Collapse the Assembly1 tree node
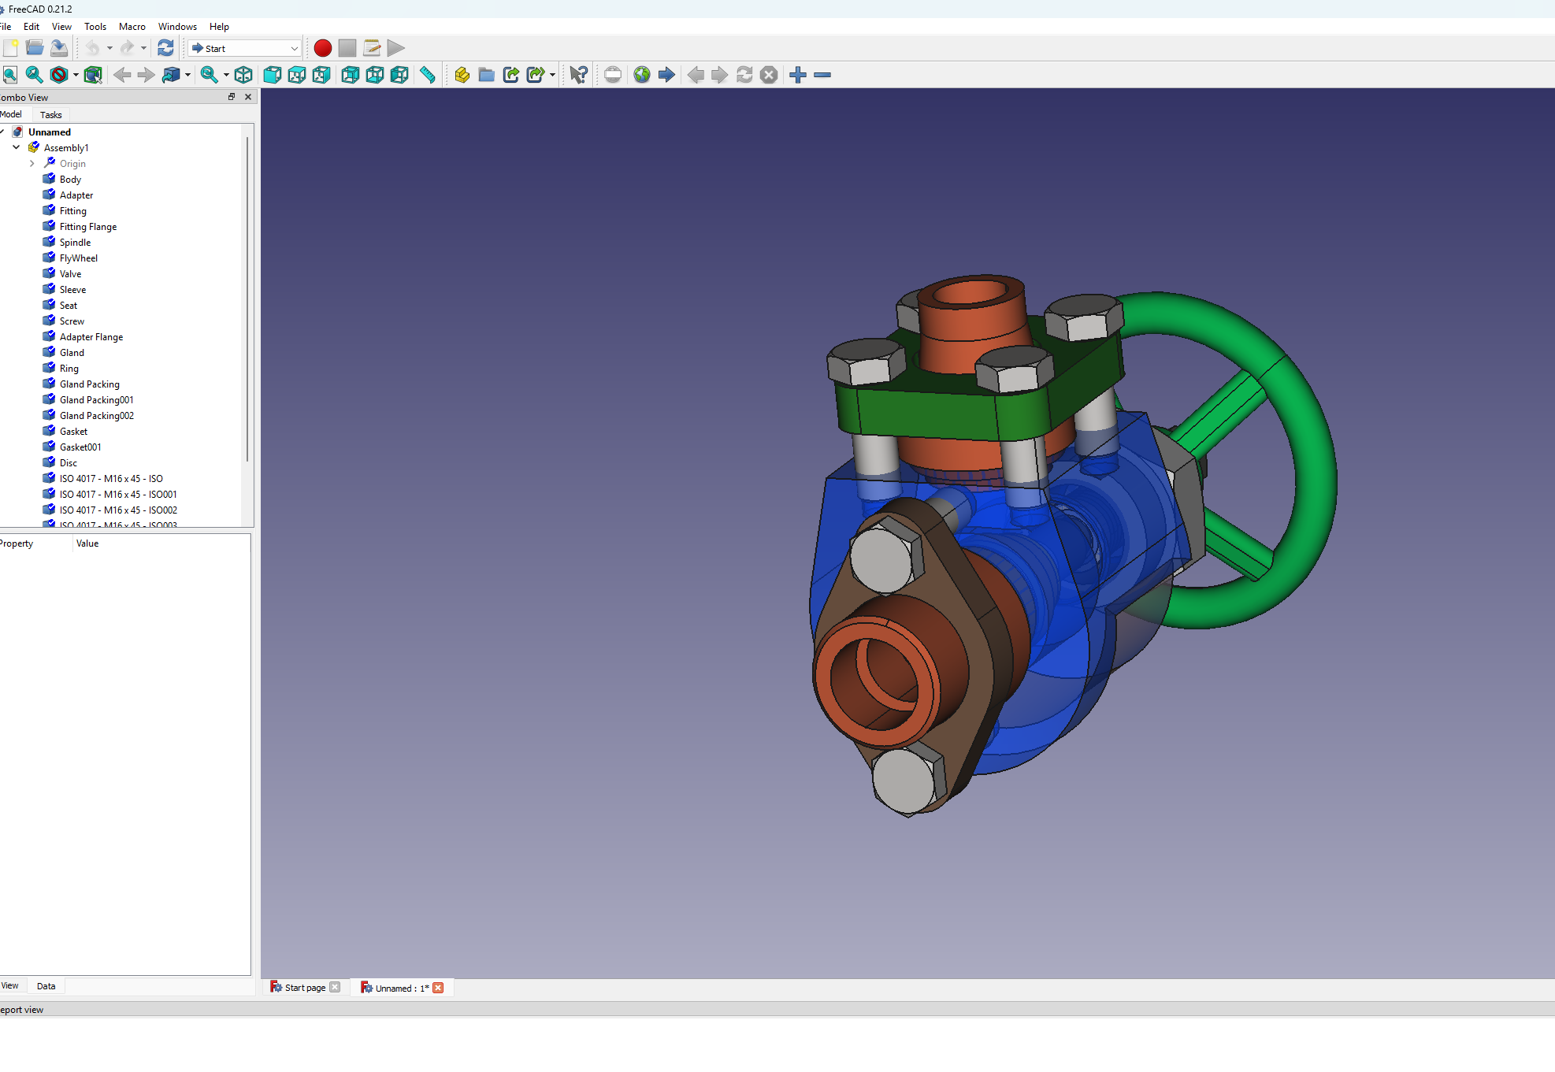1555x1072 pixels. point(17,147)
